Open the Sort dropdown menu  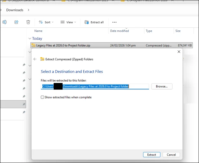[46, 22]
